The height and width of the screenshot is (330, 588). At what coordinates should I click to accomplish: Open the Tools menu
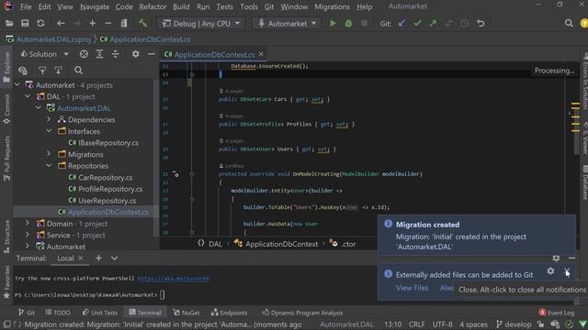(x=249, y=6)
